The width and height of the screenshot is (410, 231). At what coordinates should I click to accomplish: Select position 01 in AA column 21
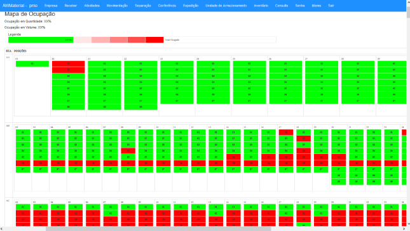104,64
